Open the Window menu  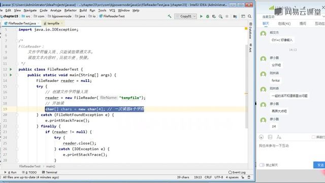(124, 10)
